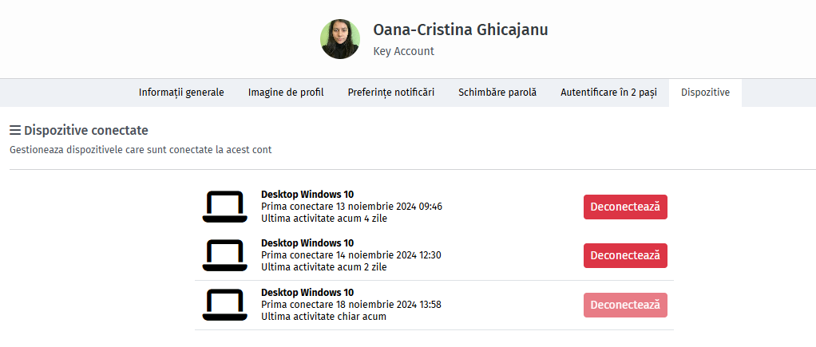The image size is (816, 347).
Task: Go to Preferințe notificări tab
Action: pos(390,93)
